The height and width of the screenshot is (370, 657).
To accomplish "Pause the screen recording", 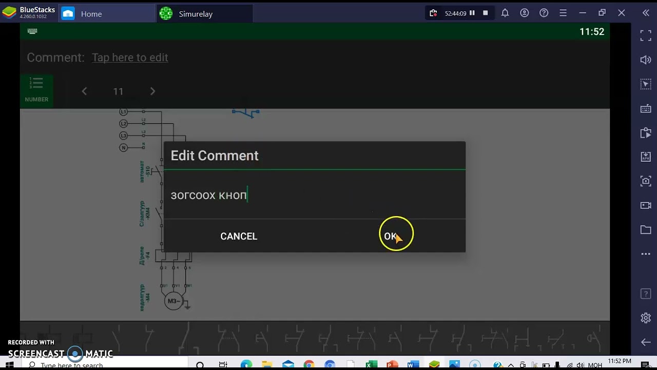I will click(x=472, y=13).
